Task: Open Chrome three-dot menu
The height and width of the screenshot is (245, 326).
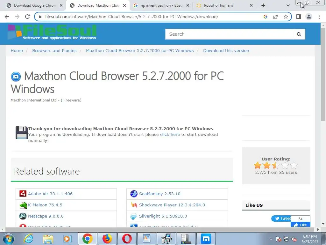Action: coord(319,17)
